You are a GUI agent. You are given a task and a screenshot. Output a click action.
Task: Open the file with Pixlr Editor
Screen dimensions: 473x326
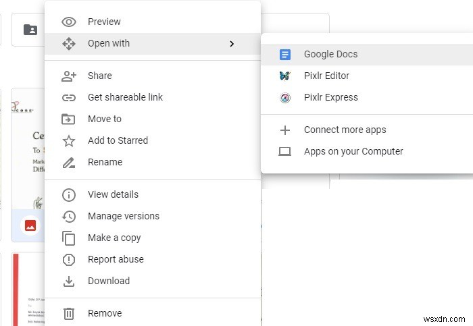tap(367, 76)
